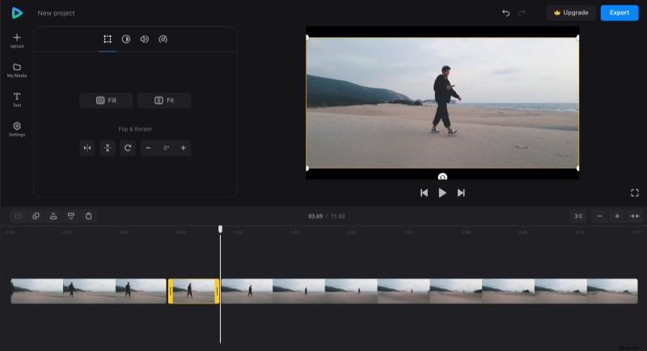Image resolution: width=647 pixels, height=351 pixels.
Task: Flip the clip vertically
Action: pos(108,148)
